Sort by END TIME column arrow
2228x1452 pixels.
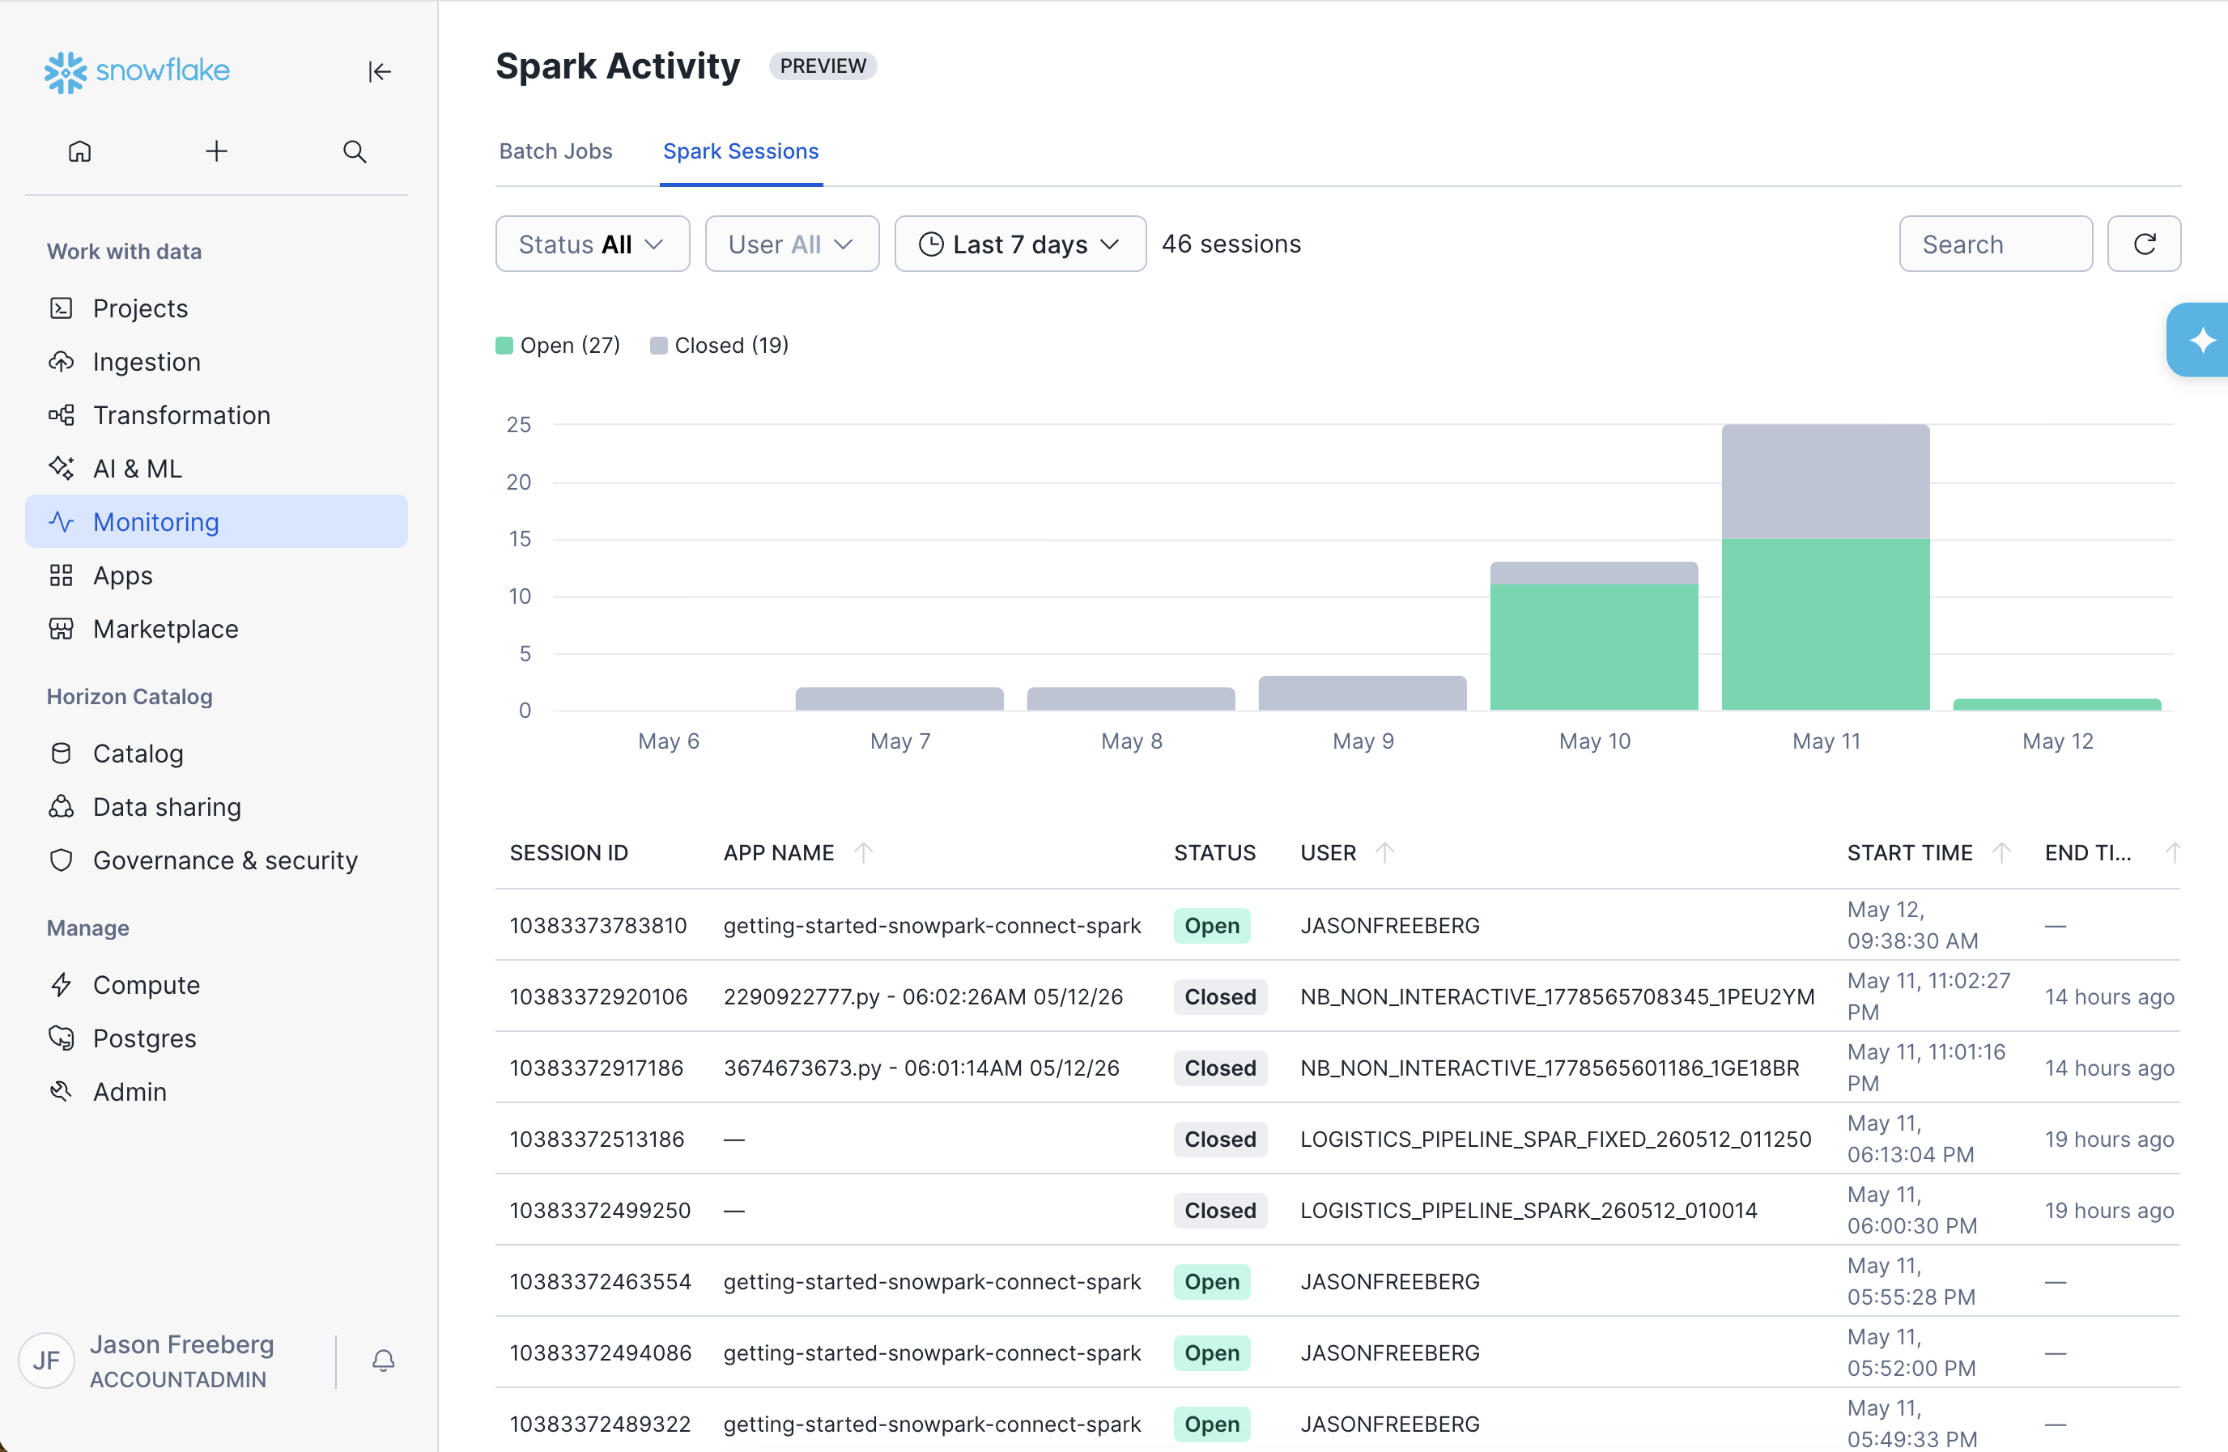(x=2173, y=852)
